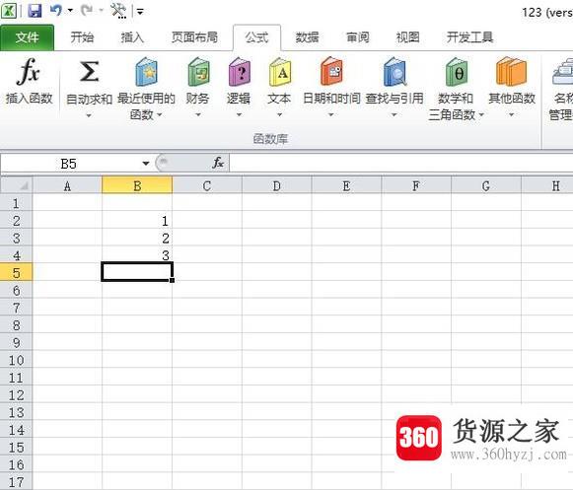Click the Save icon in quick access toolbar
The image size is (573, 490).
coord(35,11)
